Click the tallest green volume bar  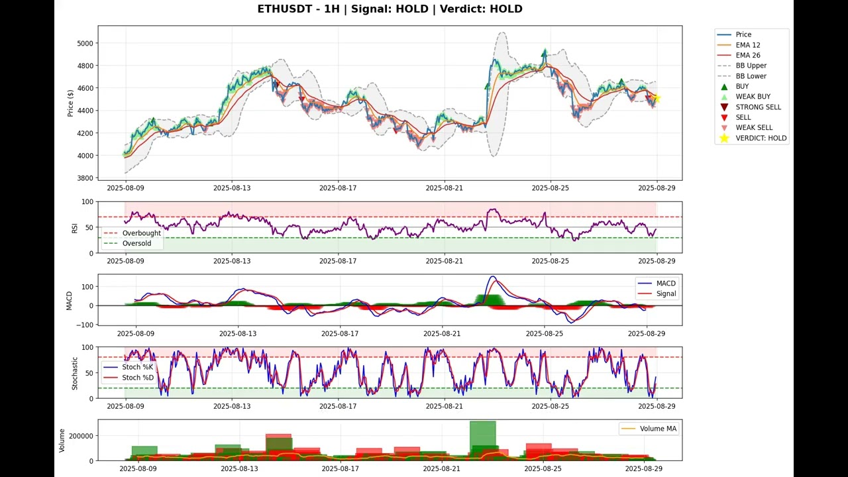pos(482,441)
